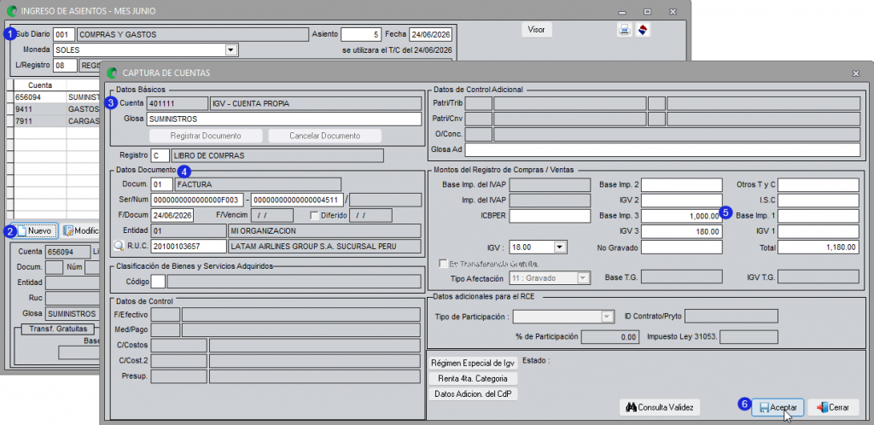Click the L/Registro field 08
This screenshot has height=425, width=874.
tap(65, 66)
